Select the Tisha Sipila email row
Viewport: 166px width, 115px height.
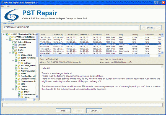(x=100, y=49)
